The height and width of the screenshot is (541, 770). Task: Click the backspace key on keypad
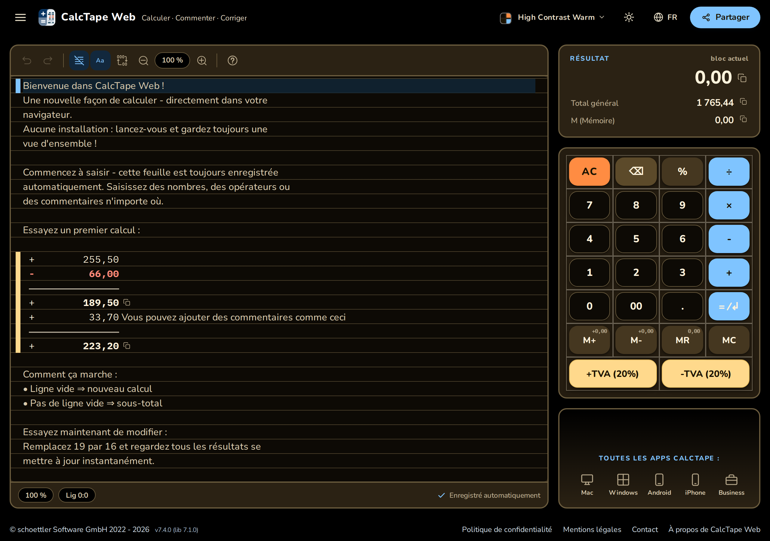[636, 172]
